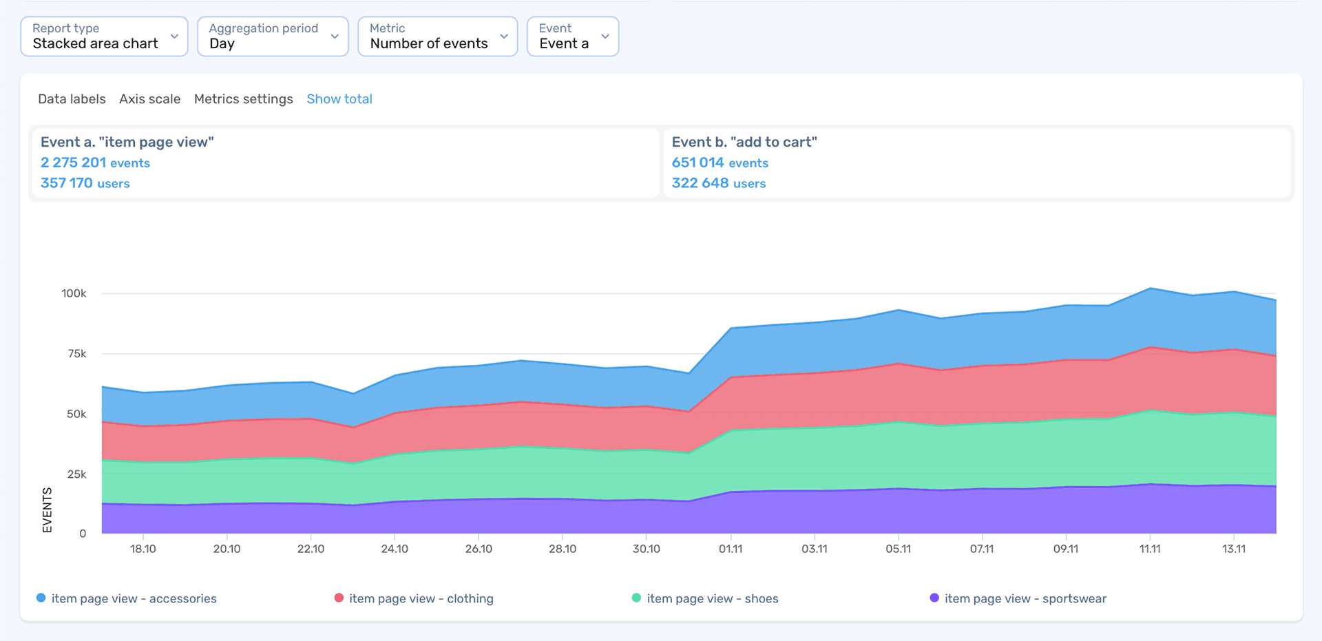This screenshot has height=641, width=1322.
Task: Open the Data labels menu
Action: click(x=72, y=99)
